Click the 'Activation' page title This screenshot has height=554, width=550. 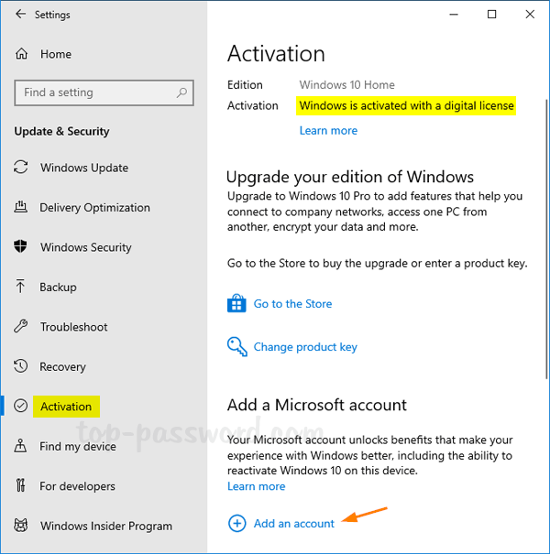[x=276, y=54]
